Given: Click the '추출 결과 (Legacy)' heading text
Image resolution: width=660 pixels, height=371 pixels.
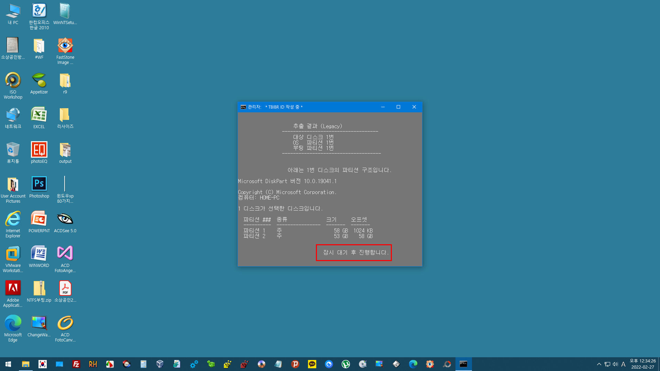Looking at the screenshot, I should tap(318, 126).
